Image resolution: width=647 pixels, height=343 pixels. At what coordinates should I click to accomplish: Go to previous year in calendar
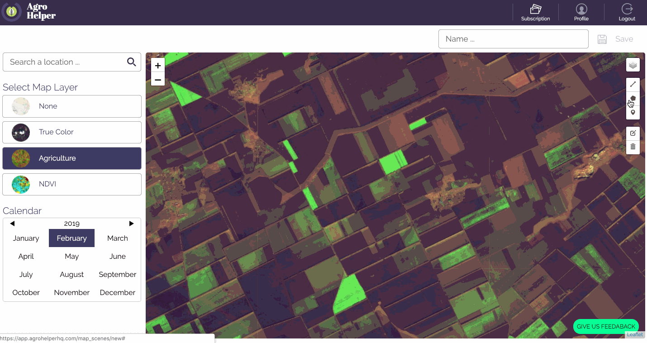click(12, 224)
